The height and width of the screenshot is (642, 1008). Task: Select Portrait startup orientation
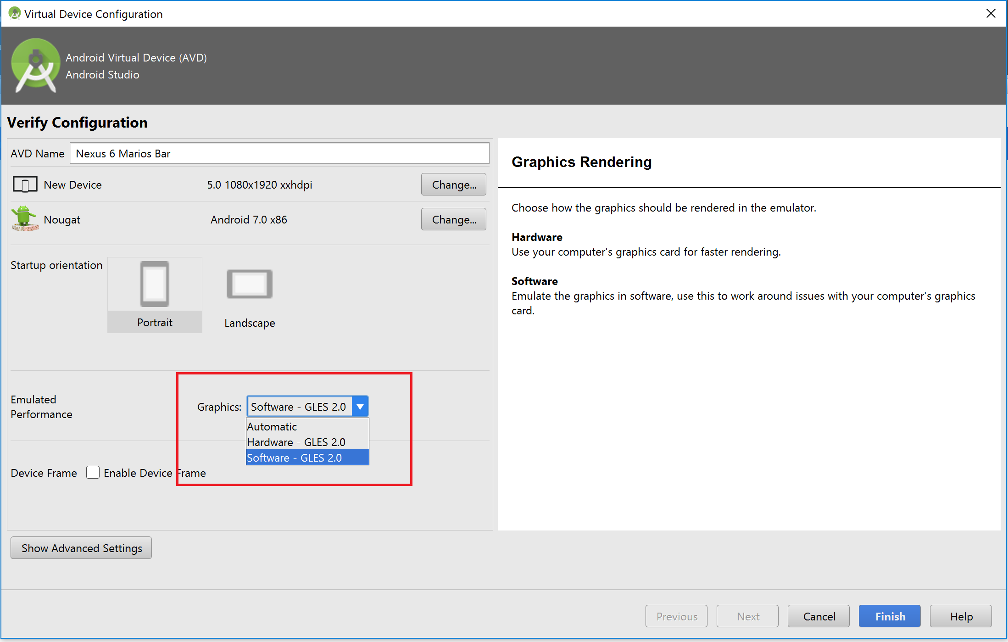point(155,295)
